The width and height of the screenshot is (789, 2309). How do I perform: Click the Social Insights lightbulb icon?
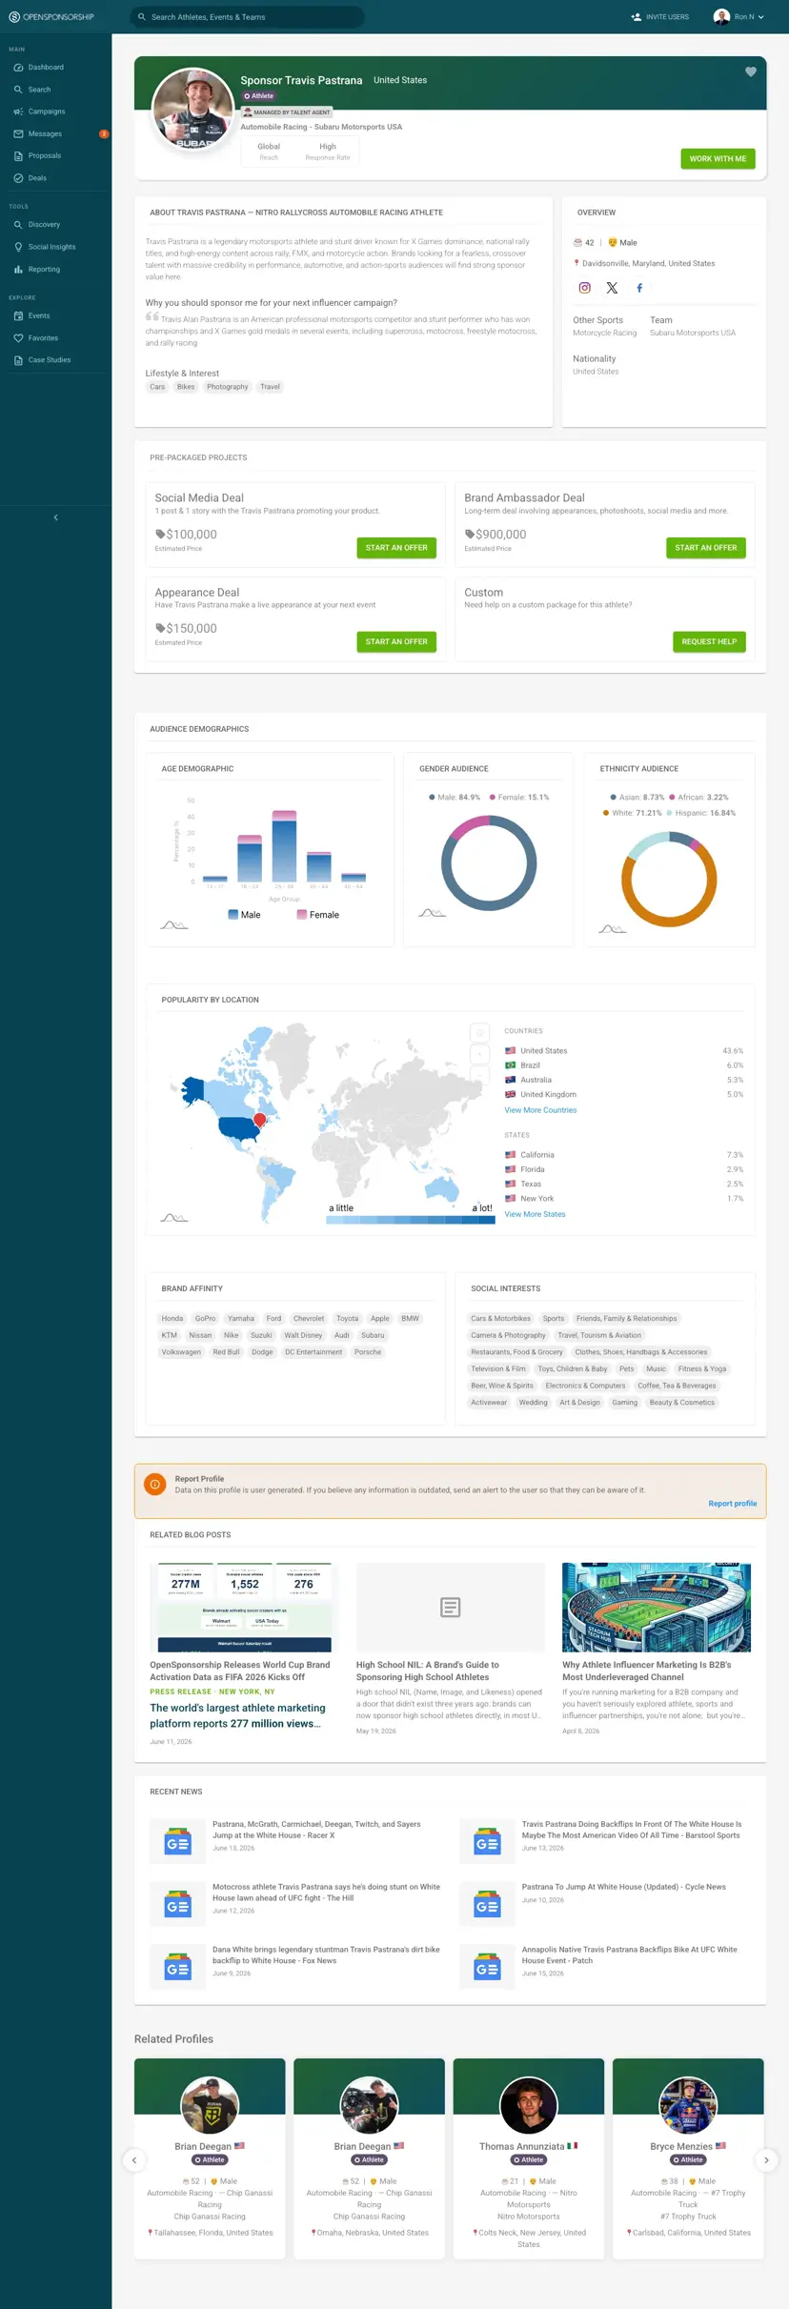[x=18, y=247]
